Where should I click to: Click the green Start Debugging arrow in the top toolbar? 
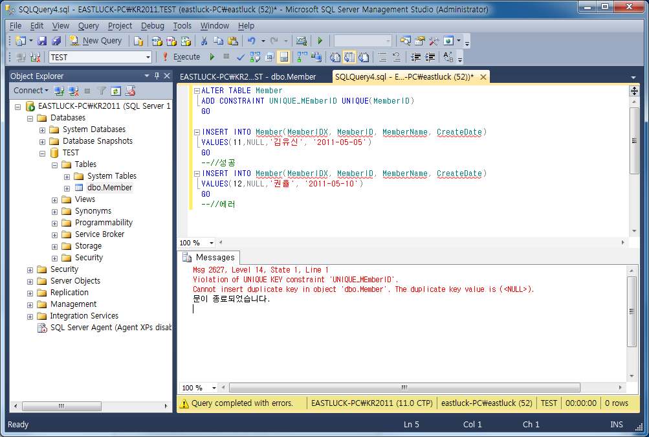click(x=320, y=41)
